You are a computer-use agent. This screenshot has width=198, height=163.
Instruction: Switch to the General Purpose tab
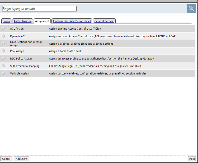(x=104, y=21)
